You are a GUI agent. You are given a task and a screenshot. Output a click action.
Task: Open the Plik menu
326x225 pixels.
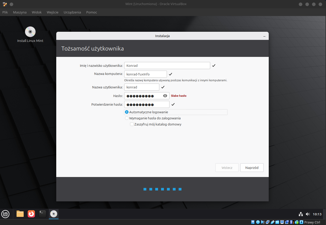point(5,12)
